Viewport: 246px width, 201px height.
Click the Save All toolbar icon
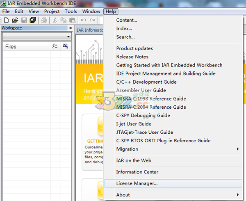(33, 20)
